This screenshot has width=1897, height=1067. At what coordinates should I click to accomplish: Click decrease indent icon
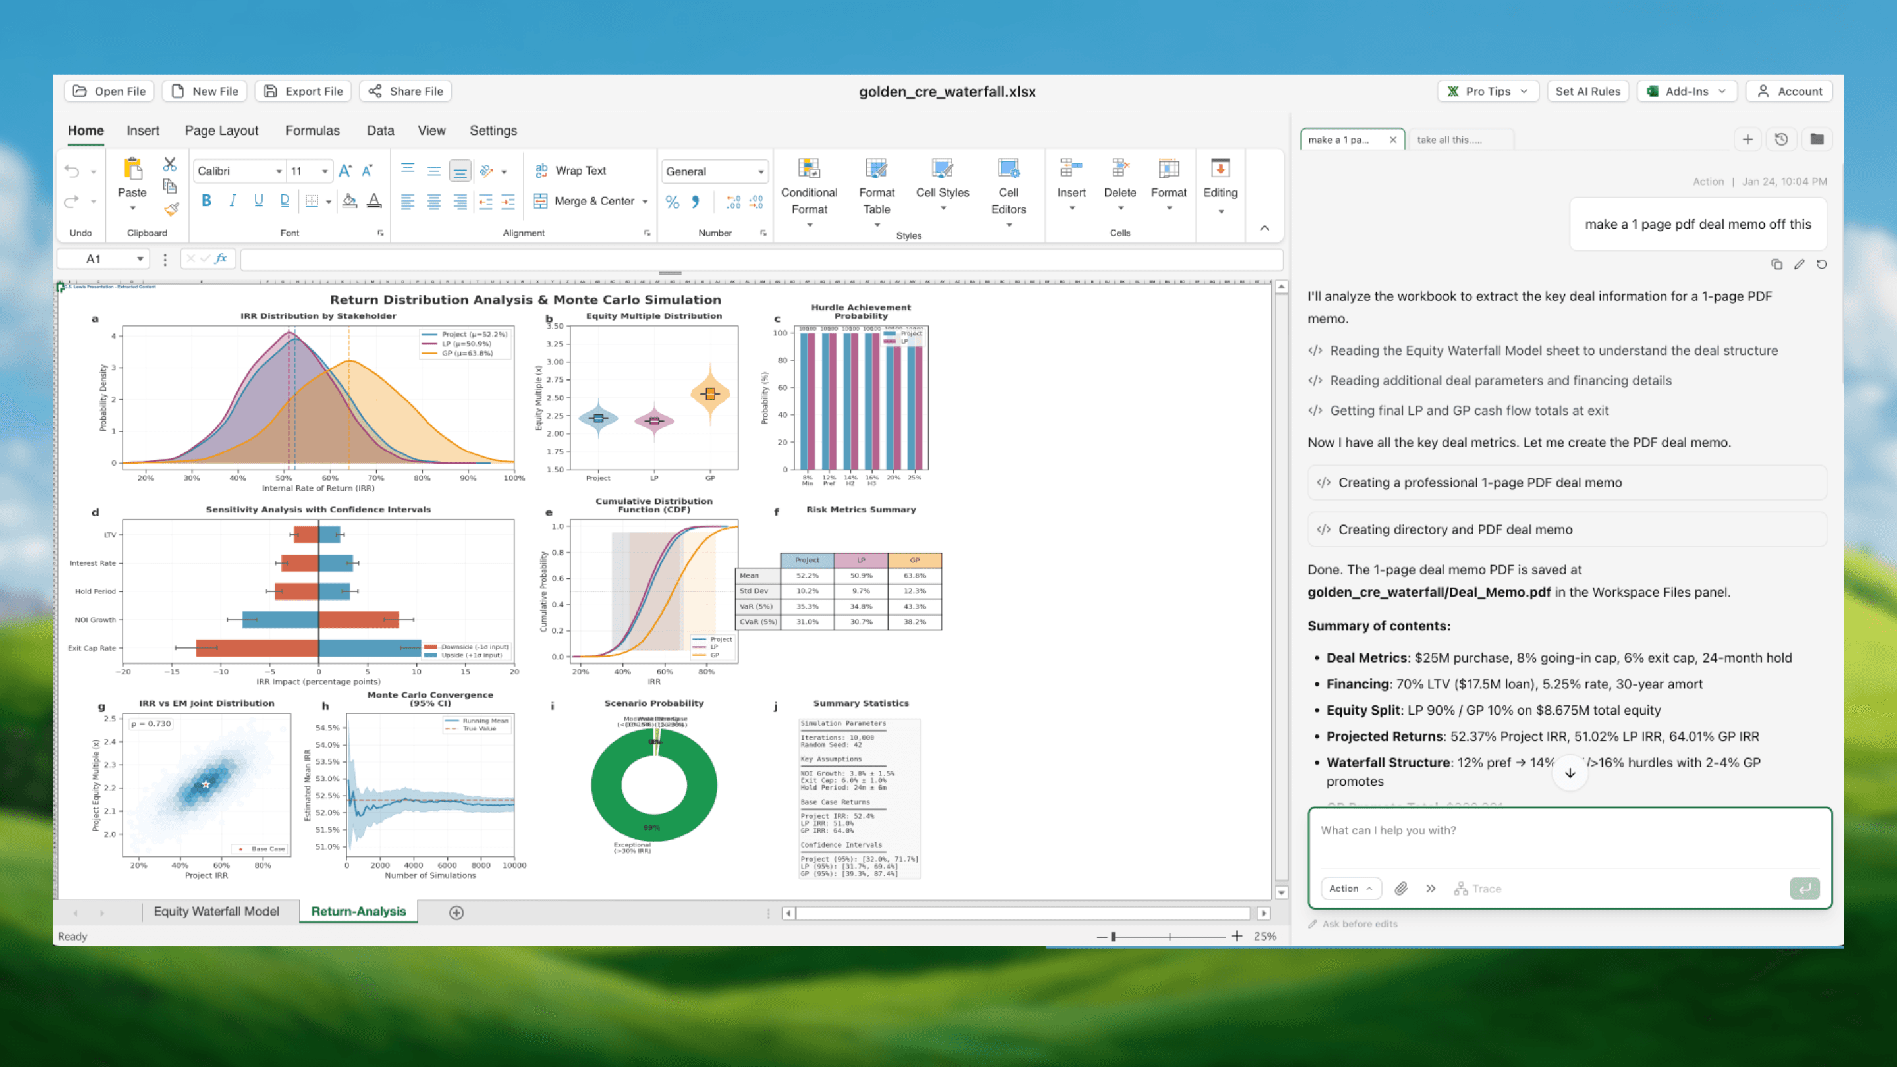[x=485, y=201]
